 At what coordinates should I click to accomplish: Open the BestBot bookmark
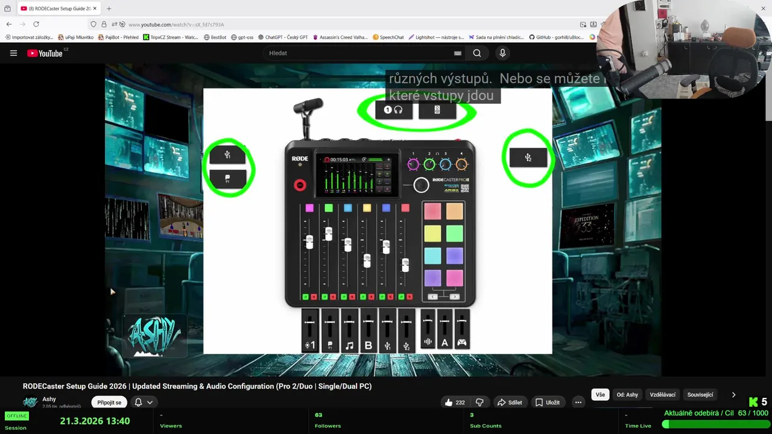(215, 37)
